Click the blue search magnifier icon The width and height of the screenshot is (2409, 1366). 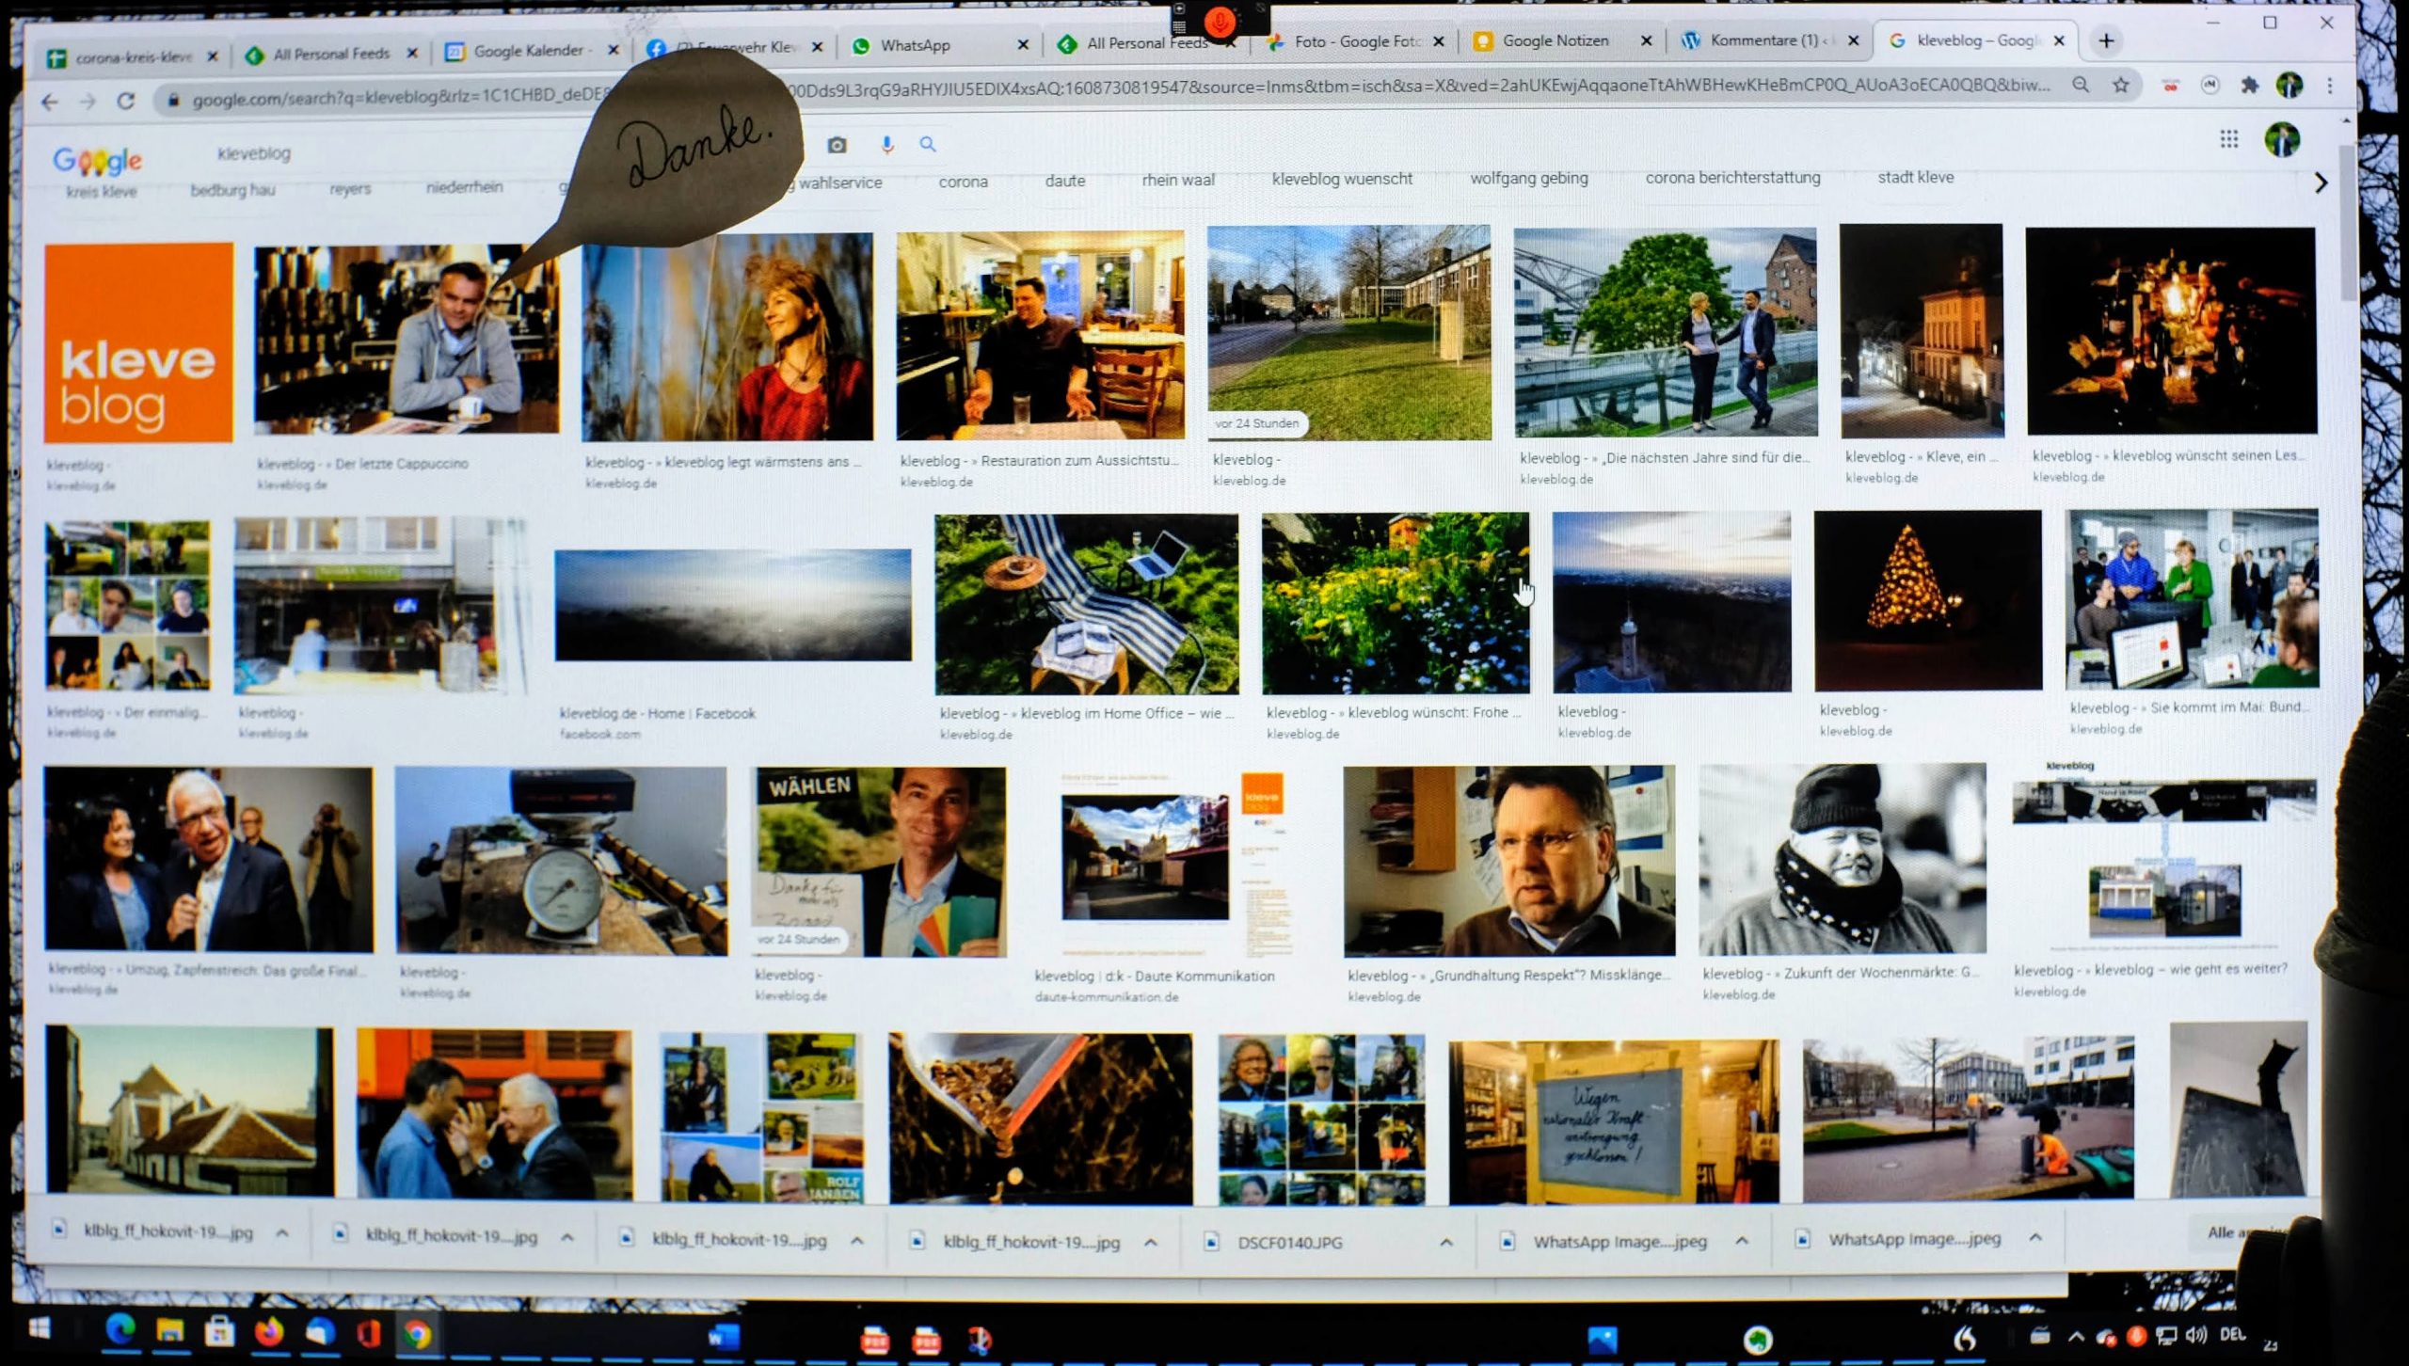click(x=928, y=144)
